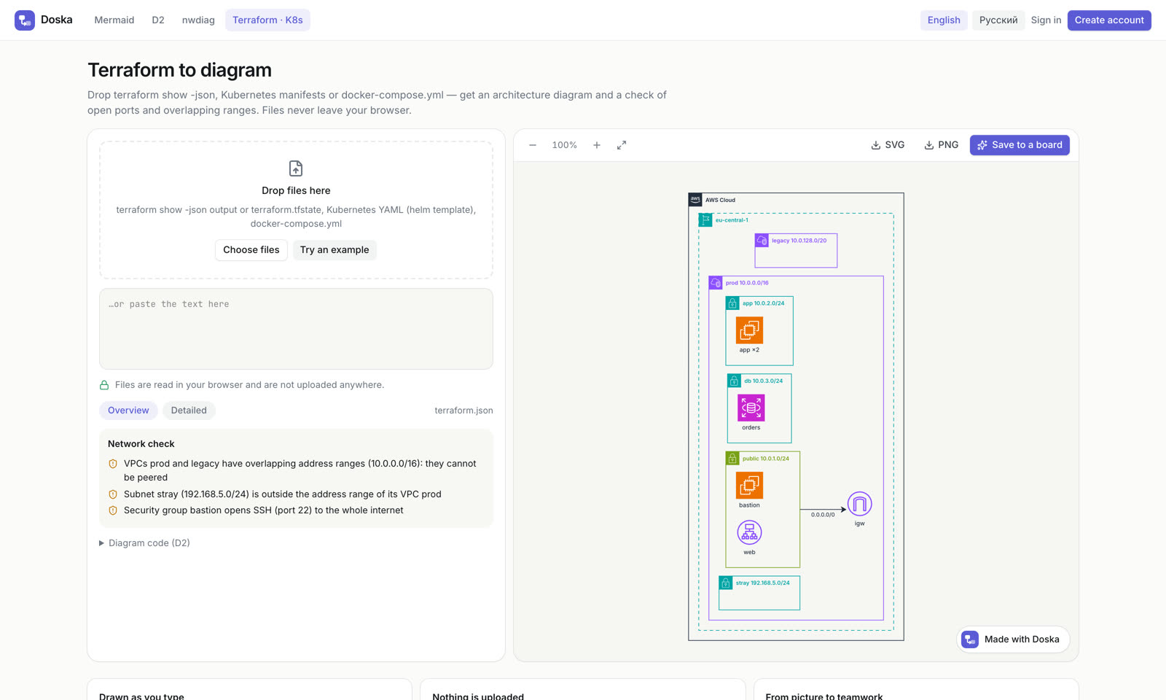The image size is (1166, 700).
Task: Select the app EC2 instances icon
Action: (x=749, y=330)
